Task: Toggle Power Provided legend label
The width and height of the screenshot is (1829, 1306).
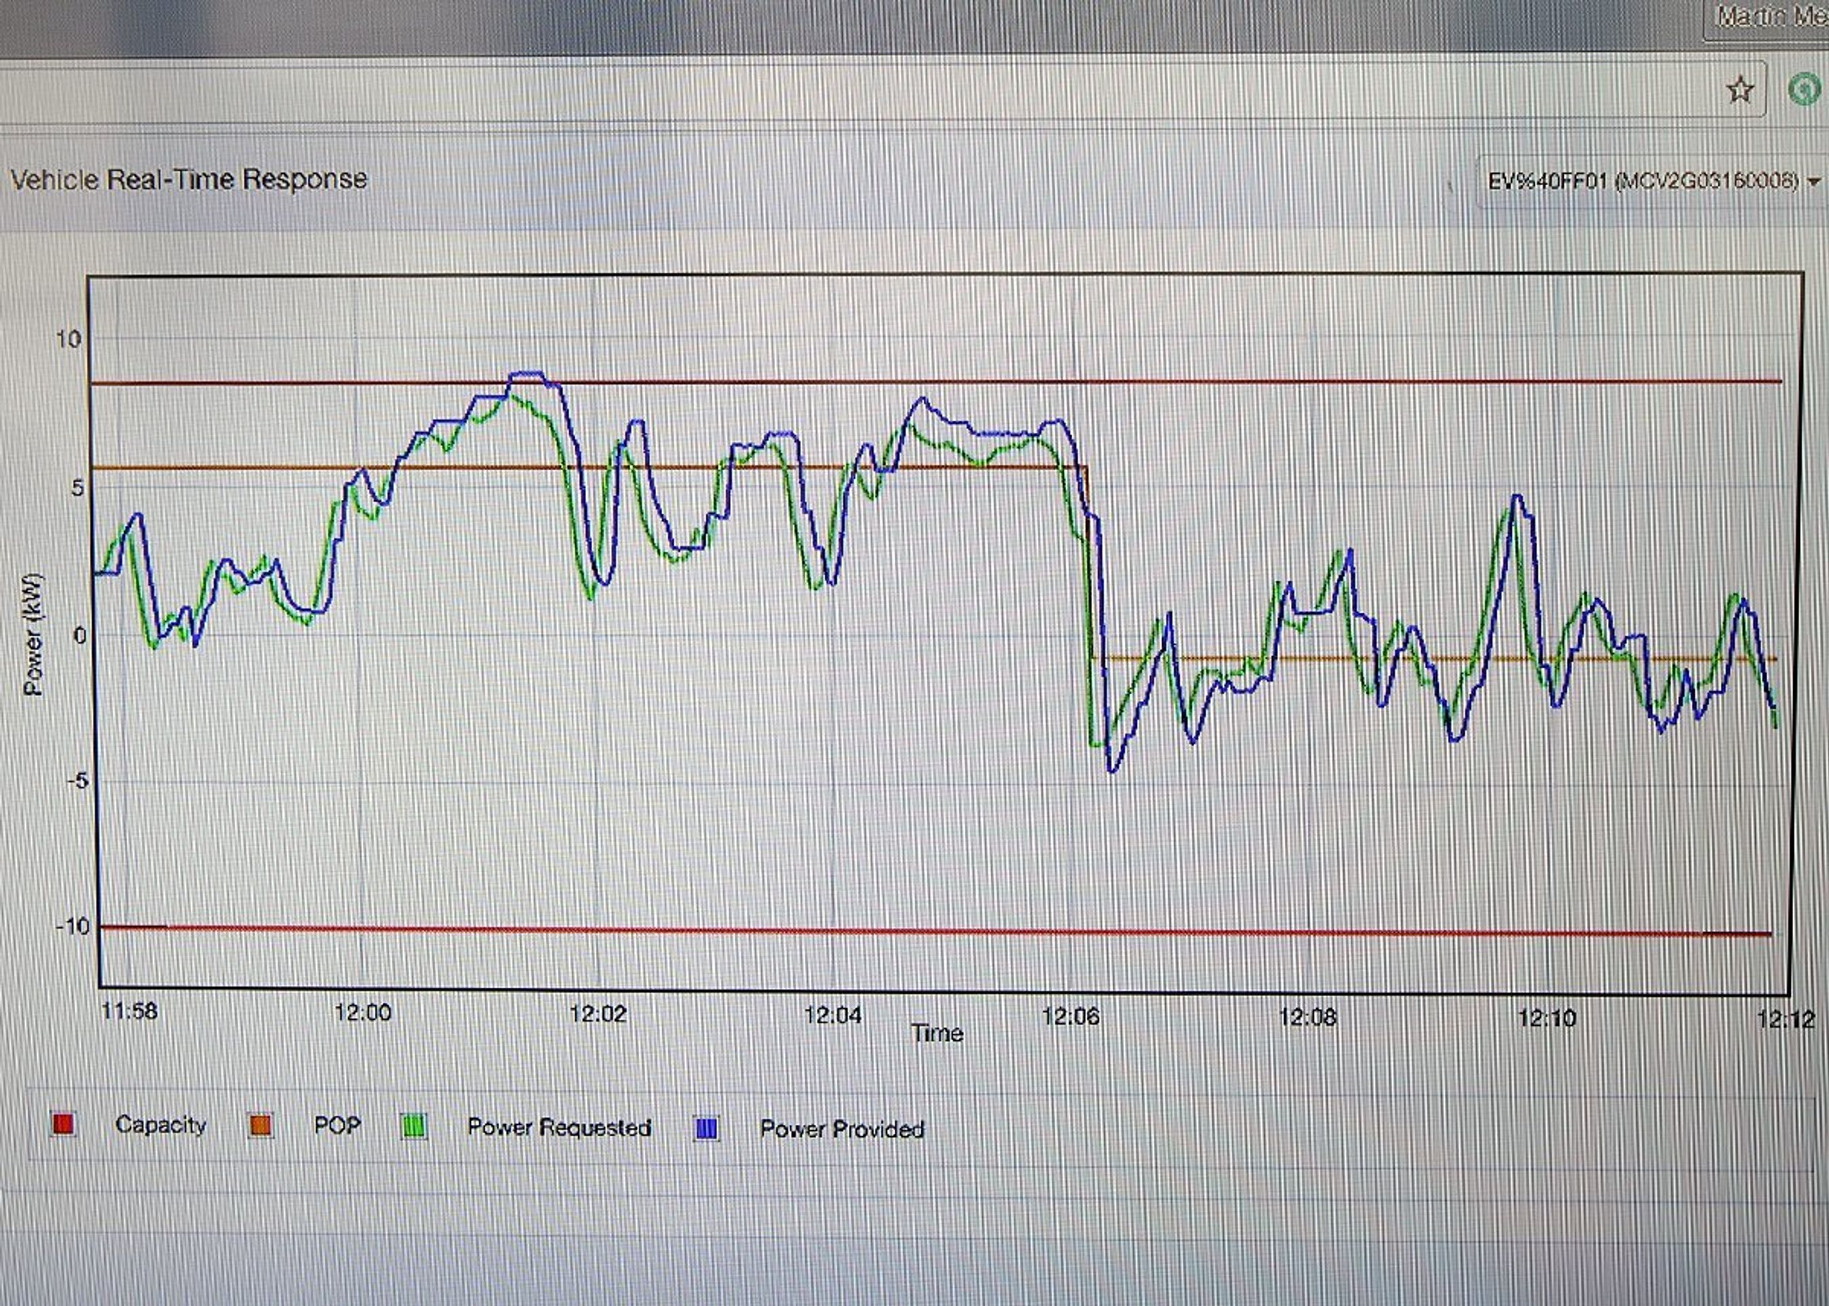Action: tap(842, 1130)
